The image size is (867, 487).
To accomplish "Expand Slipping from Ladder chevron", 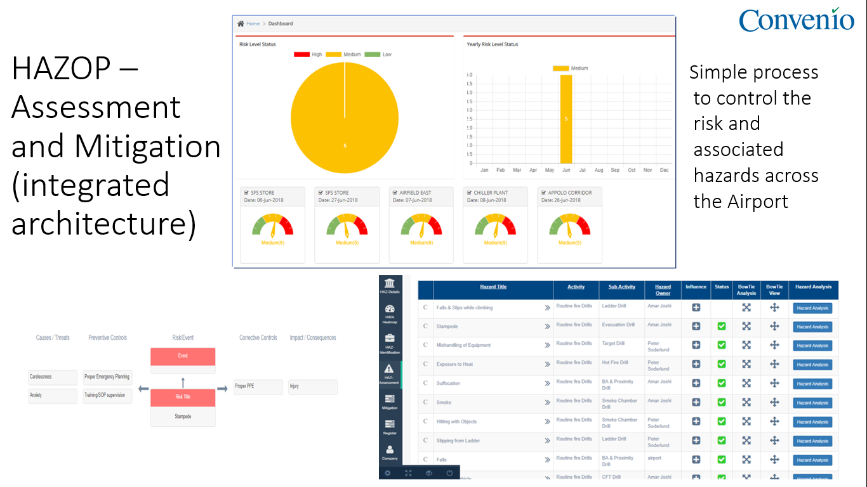I will coord(547,441).
